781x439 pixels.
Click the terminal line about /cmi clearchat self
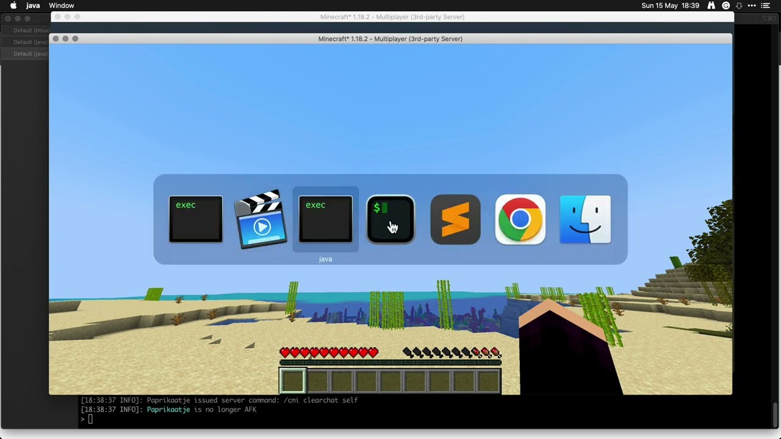tap(219, 400)
